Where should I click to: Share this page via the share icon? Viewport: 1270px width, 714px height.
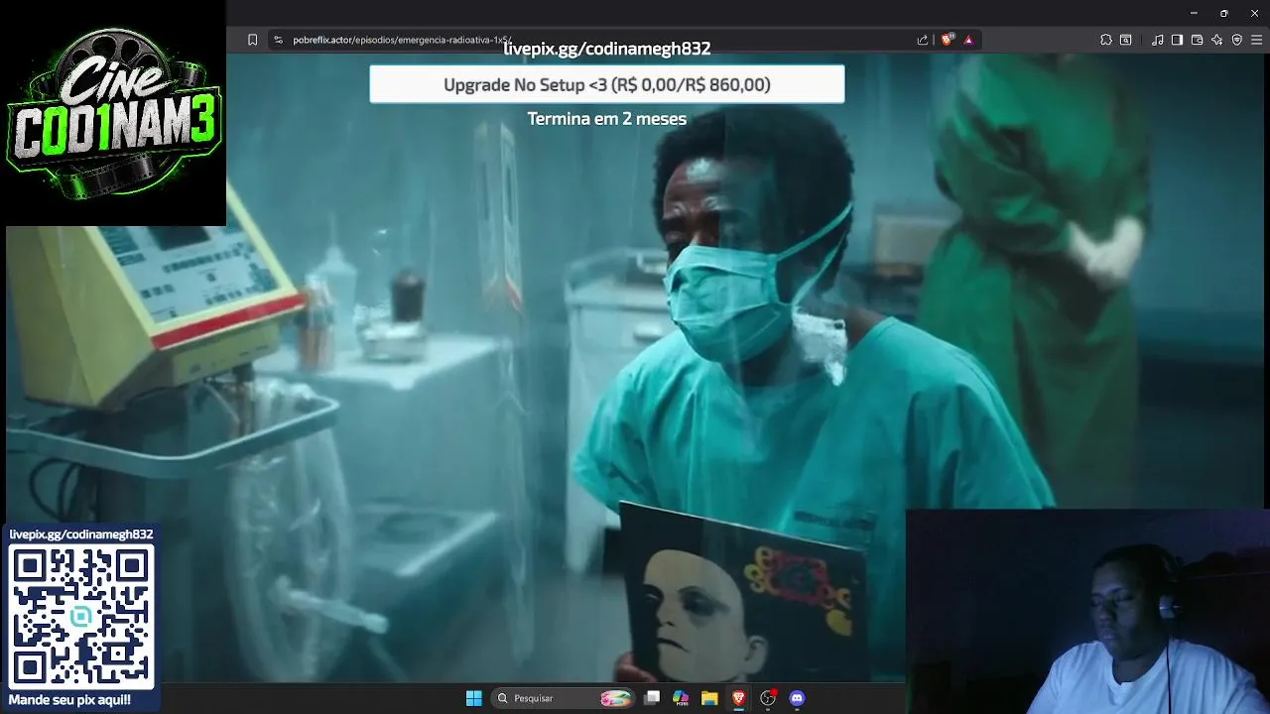(923, 40)
